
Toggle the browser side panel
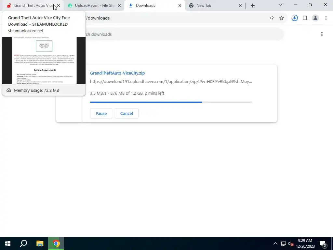tap(305, 18)
